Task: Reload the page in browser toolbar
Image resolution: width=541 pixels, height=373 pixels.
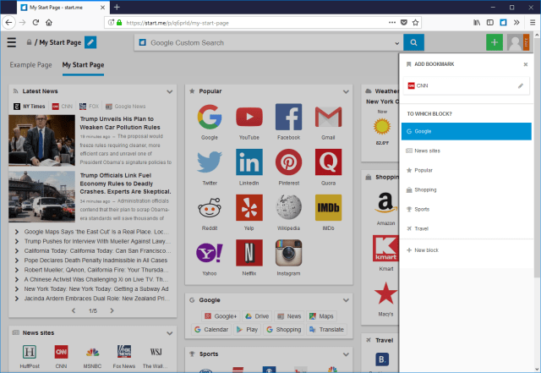Action: (x=36, y=23)
